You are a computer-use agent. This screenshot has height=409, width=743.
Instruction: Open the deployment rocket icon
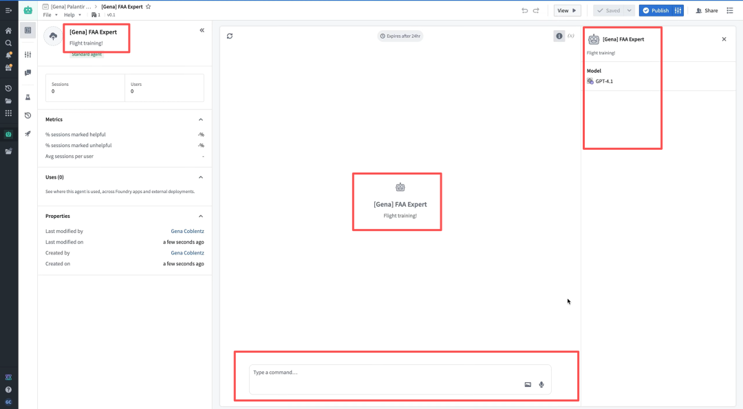pyautogui.click(x=28, y=134)
